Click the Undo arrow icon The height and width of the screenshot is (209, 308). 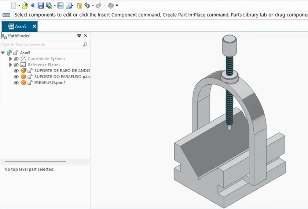pyautogui.click(x=87, y=5)
